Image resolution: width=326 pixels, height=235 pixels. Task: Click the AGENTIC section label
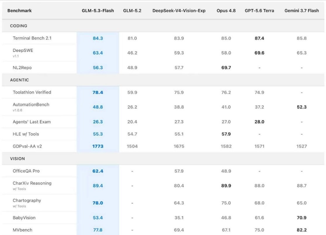pyautogui.click(x=19, y=80)
